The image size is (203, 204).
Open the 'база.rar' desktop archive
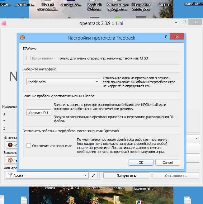point(164,4)
